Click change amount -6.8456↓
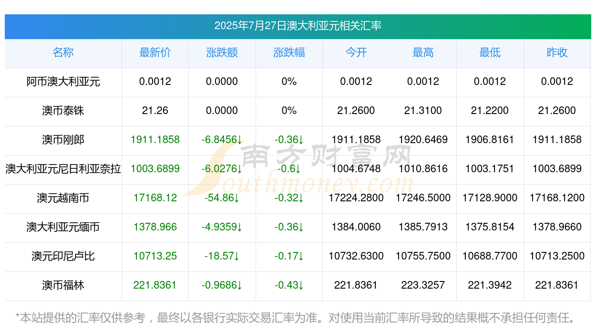This screenshot has height=333, width=596. pyautogui.click(x=222, y=140)
